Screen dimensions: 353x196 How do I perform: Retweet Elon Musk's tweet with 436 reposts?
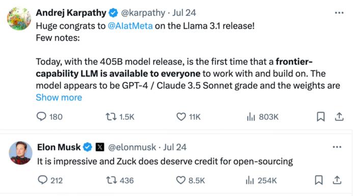[111, 180]
